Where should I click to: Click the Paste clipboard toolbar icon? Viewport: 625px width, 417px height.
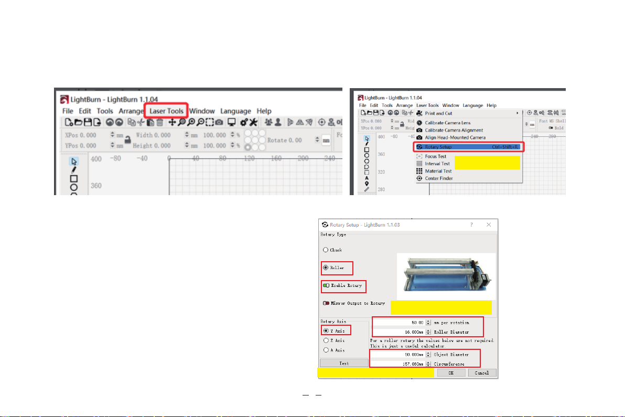150,122
